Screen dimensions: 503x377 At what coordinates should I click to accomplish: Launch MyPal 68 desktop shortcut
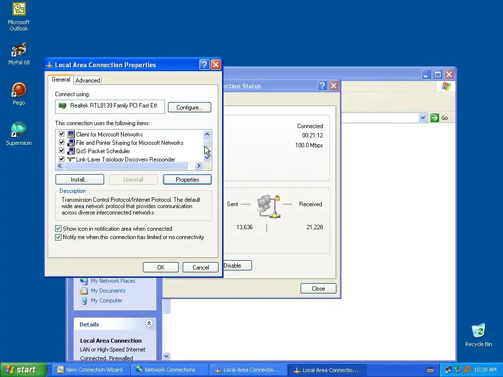[19, 54]
